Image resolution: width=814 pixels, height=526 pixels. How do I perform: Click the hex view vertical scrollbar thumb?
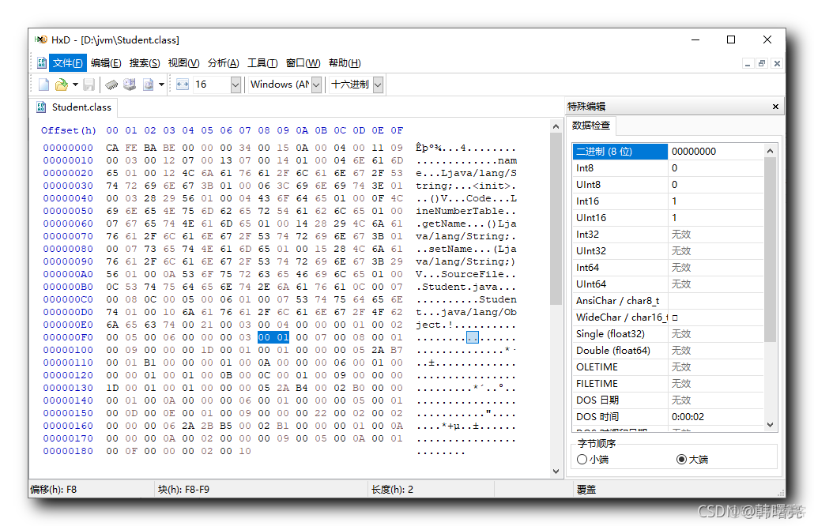556,219
